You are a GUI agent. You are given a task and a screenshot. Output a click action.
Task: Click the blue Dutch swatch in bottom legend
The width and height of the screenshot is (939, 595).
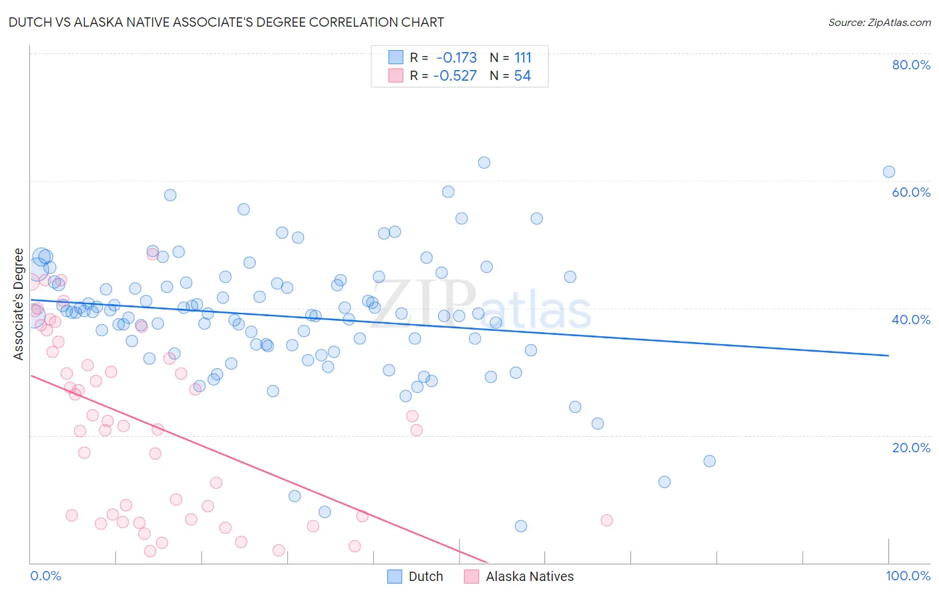click(x=395, y=576)
